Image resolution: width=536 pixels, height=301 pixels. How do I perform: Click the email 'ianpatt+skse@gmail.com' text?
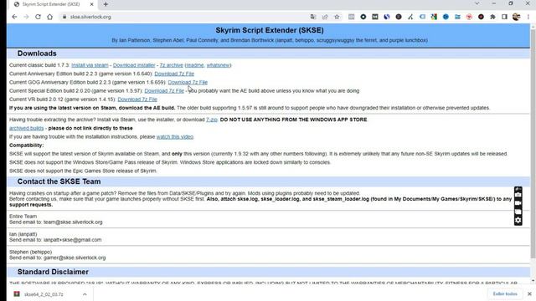coord(73,240)
